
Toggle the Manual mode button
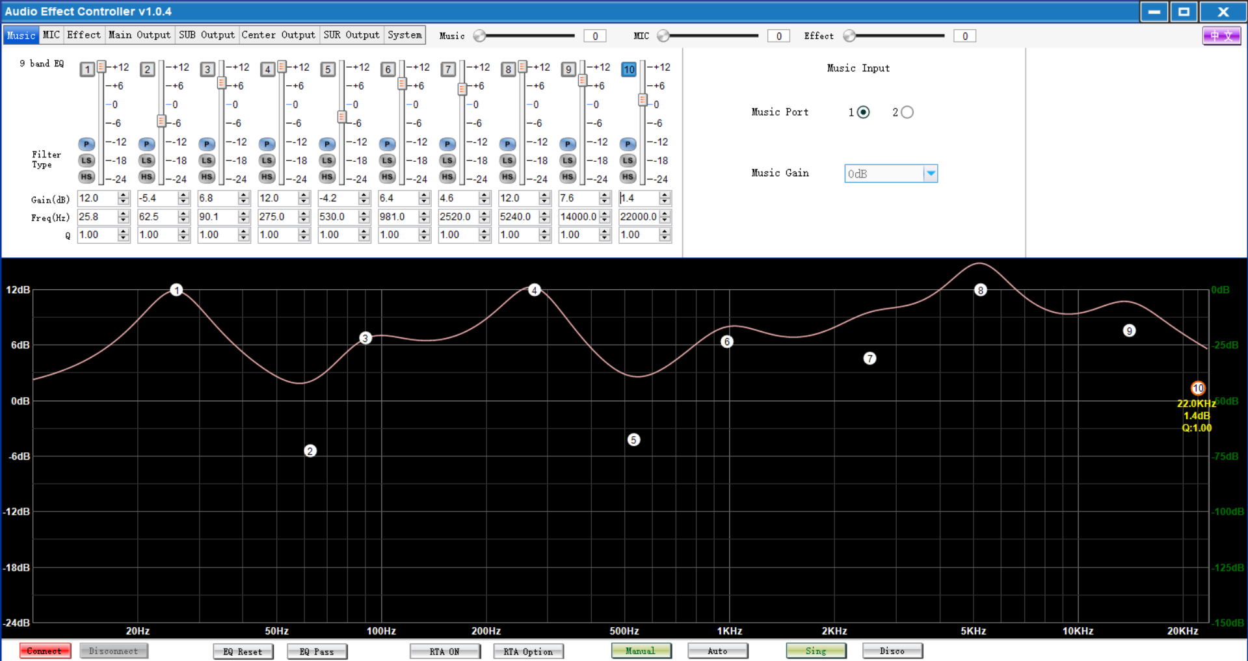coord(641,651)
